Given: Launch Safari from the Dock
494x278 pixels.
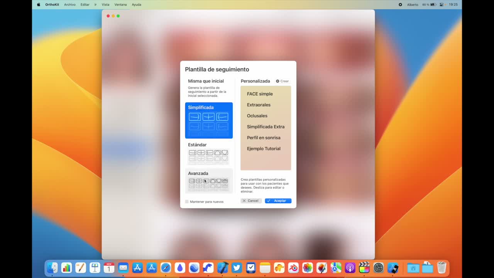Looking at the screenshot, I should click(166, 268).
